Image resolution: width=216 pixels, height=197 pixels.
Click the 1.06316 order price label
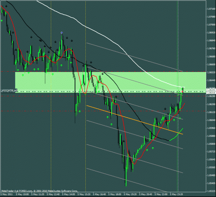[211, 93]
